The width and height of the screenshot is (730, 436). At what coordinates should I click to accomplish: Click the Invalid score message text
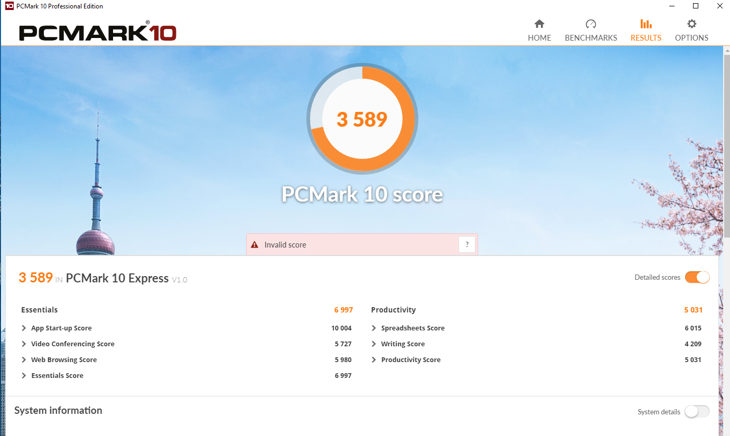click(x=285, y=245)
